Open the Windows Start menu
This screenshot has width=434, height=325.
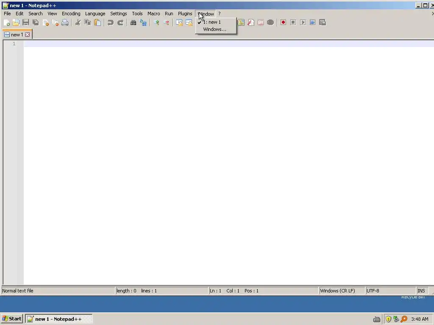(11, 319)
